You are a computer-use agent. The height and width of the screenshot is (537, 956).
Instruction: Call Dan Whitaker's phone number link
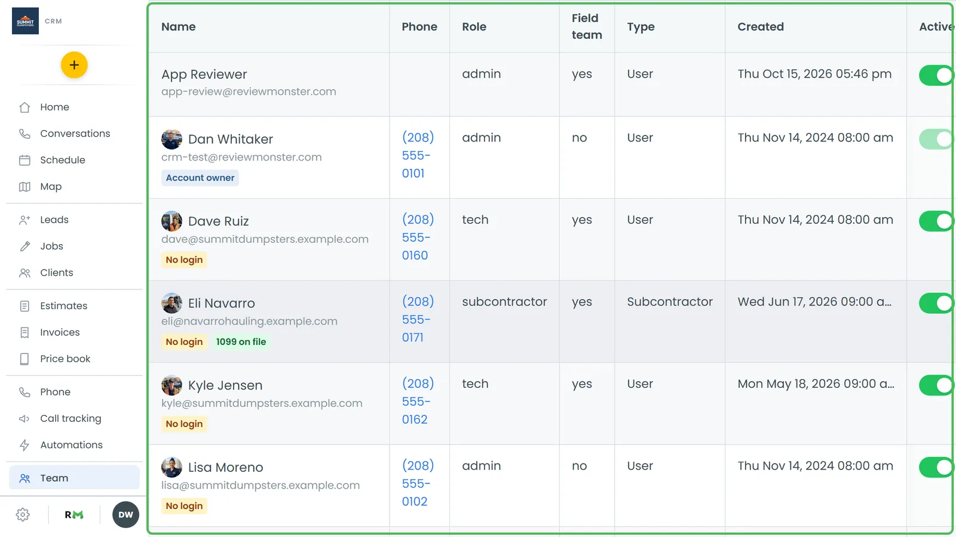pyautogui.click(x=418, y=155)
